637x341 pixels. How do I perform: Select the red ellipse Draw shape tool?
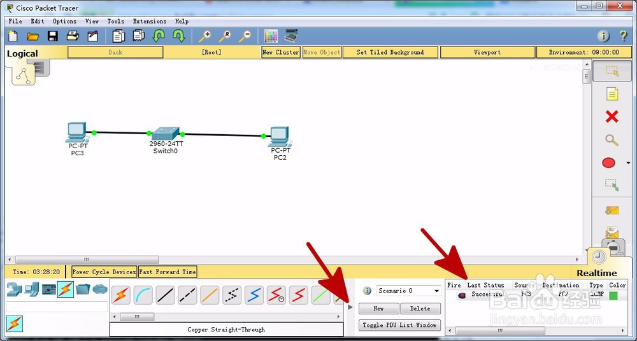608,163
